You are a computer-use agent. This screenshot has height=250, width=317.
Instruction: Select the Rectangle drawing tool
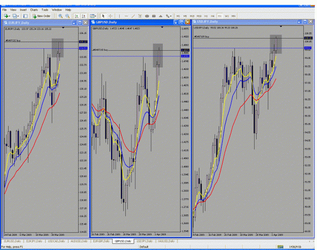[x=154, y=16]
